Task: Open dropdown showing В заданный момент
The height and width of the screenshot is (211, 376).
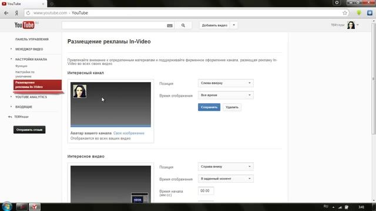Action: click(226, 178)
